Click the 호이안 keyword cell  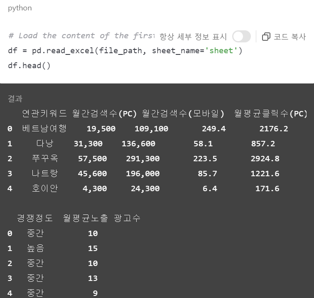click(x=45, y=188)
